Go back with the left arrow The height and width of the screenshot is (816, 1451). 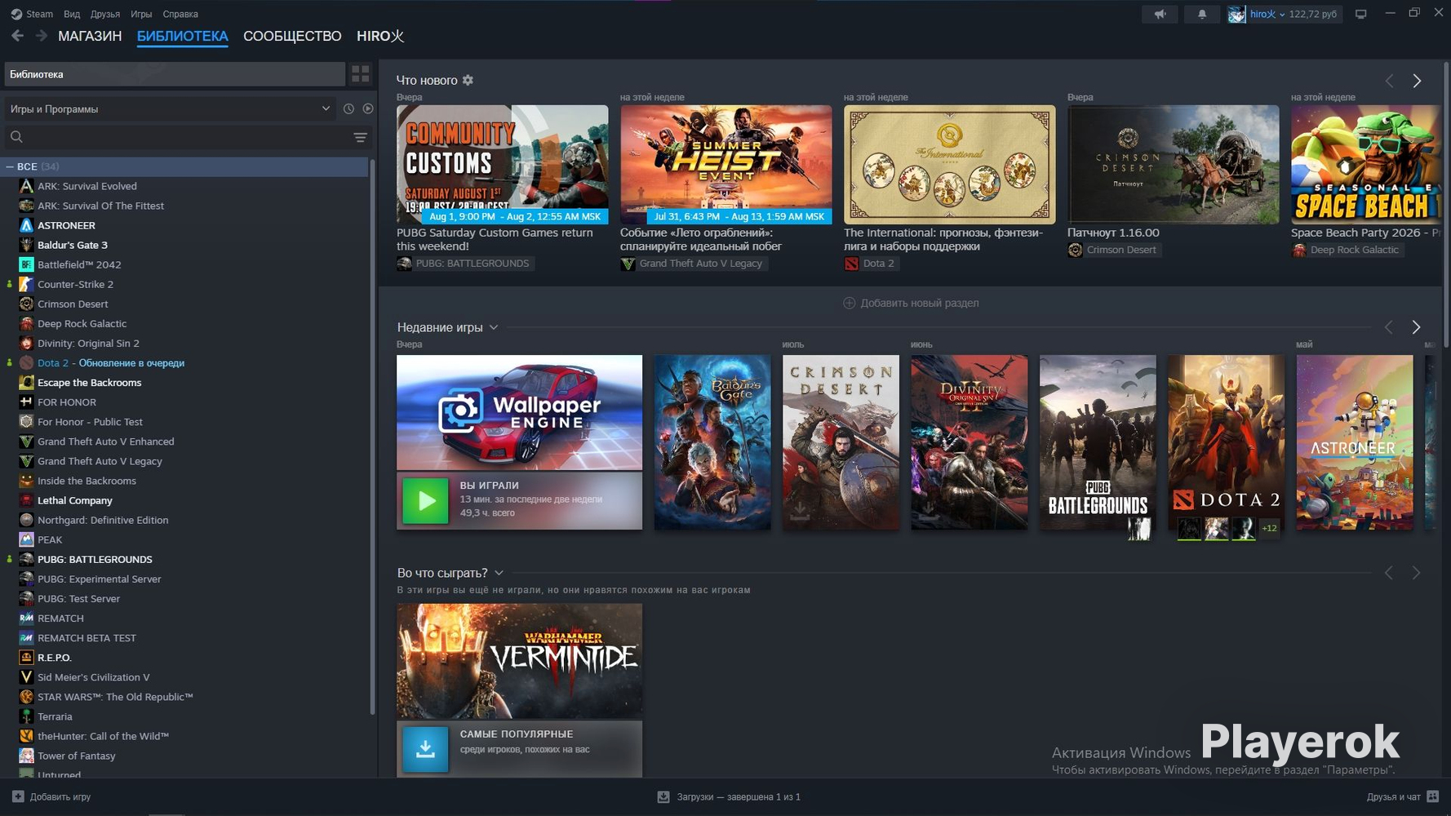point(17,36)
